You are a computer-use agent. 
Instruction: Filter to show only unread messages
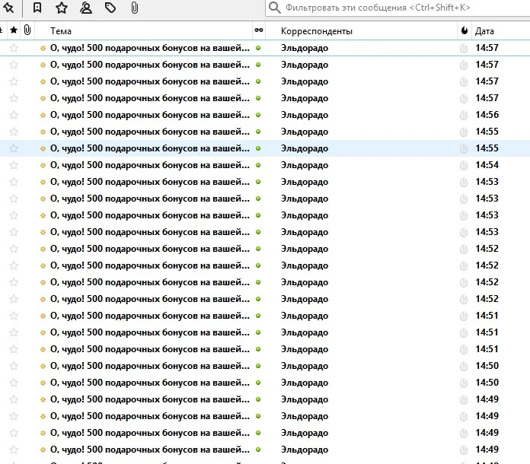click(x=37, y=8)
